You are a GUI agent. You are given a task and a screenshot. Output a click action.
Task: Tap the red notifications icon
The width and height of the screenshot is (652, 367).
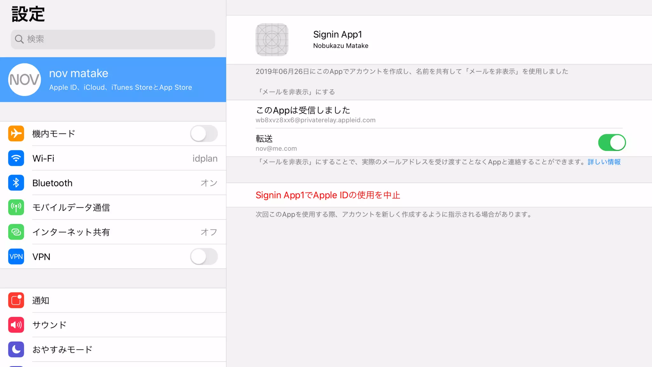[16, 300]
